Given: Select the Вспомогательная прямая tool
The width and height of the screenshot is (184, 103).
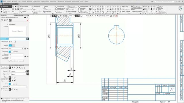Looking at the screenshot, I should pyautogui.click(x=37, y=11).
